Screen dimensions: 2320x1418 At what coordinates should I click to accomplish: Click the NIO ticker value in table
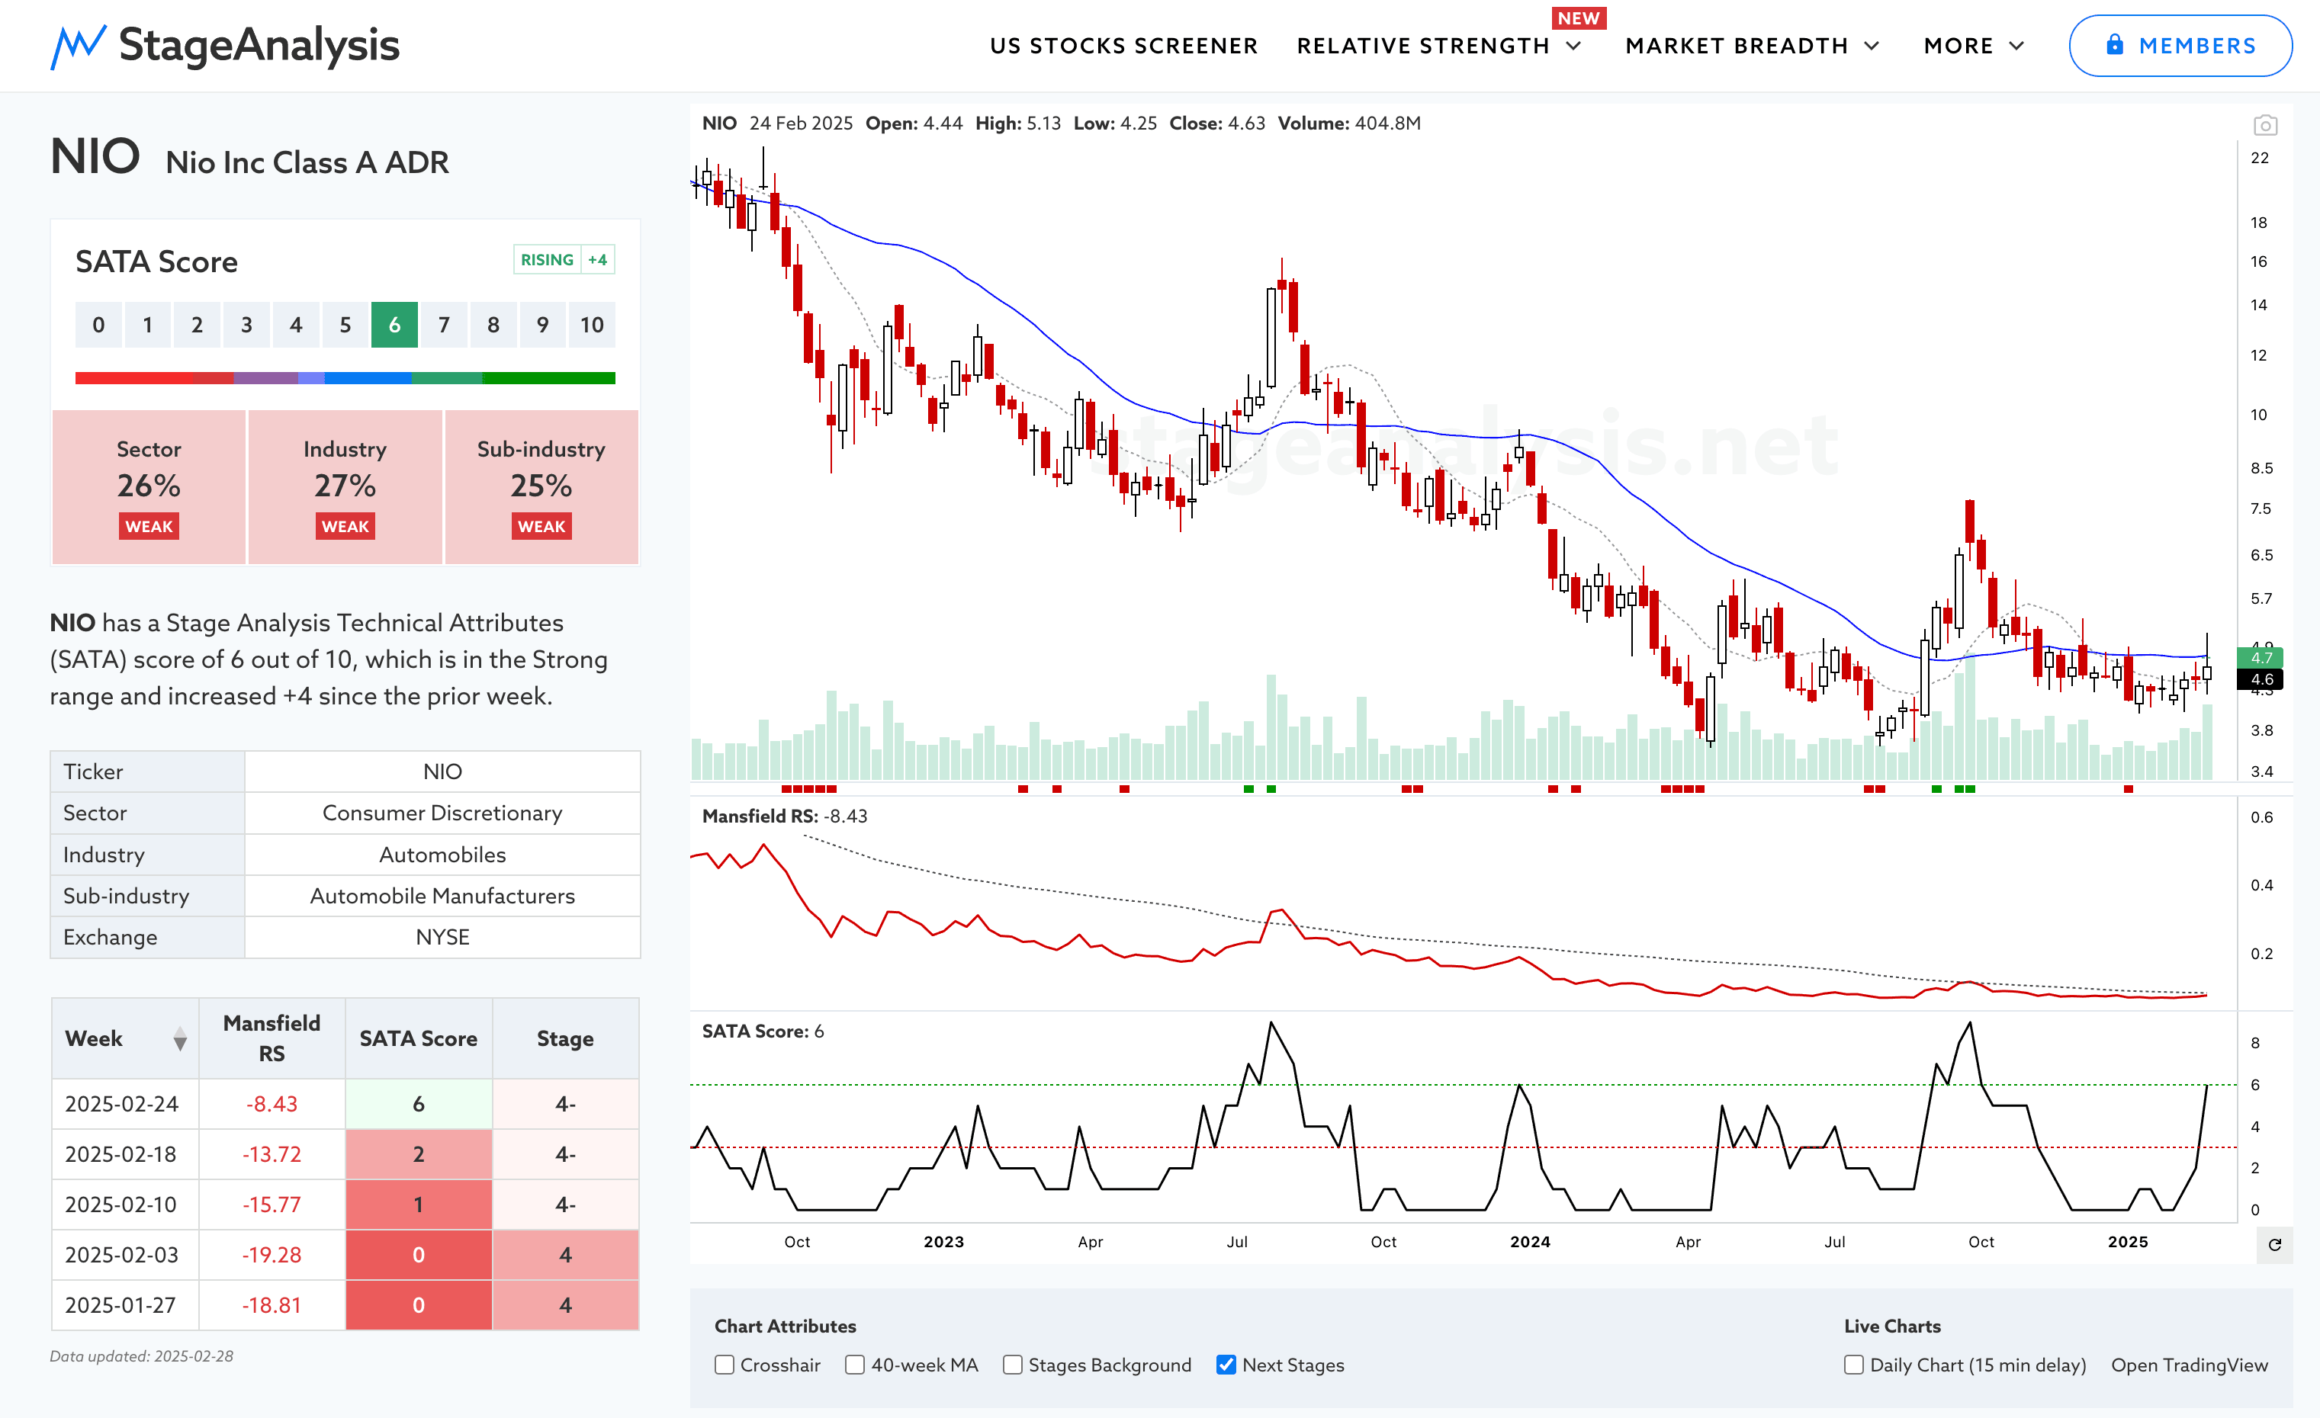point(442,772)
